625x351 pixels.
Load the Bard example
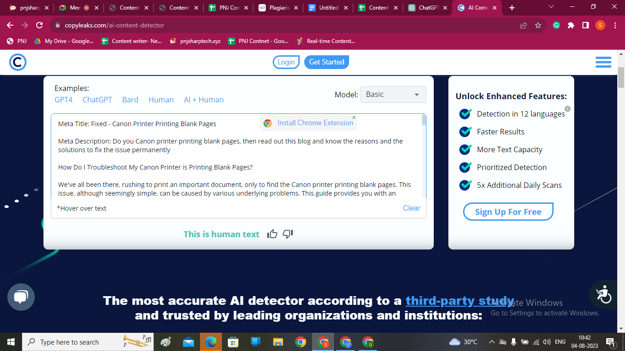pos(130,100)
